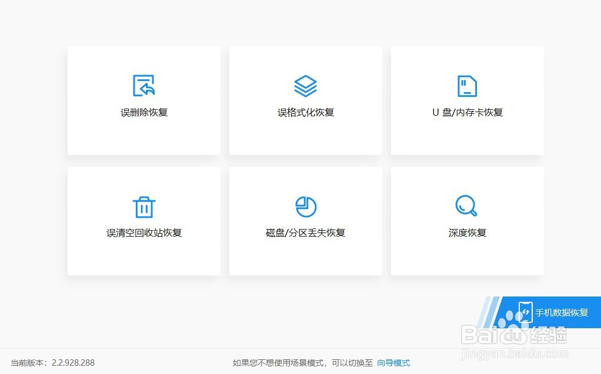Viewport: 601px width, 374px height.
Task: Click the 误删除恢复 text label
Action: click(x=143, y=112)
